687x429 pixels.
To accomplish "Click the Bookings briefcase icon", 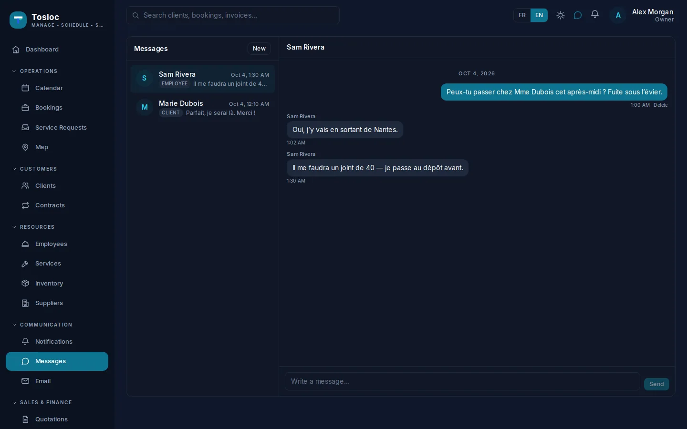I will [x=25, y=108].
